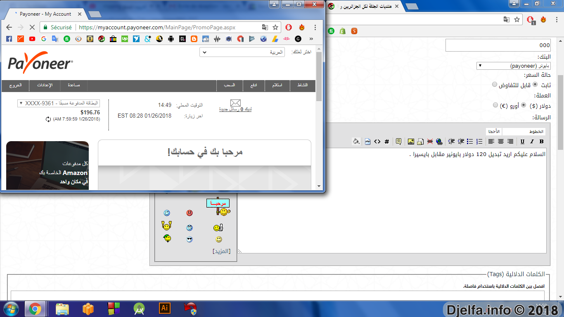Insert PHP tags with the php icon
This screenshot has height=317, width=564.
click(368, 142)
